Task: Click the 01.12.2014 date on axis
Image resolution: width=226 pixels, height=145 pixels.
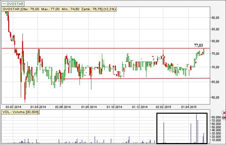Action: [x=140, y=107]
